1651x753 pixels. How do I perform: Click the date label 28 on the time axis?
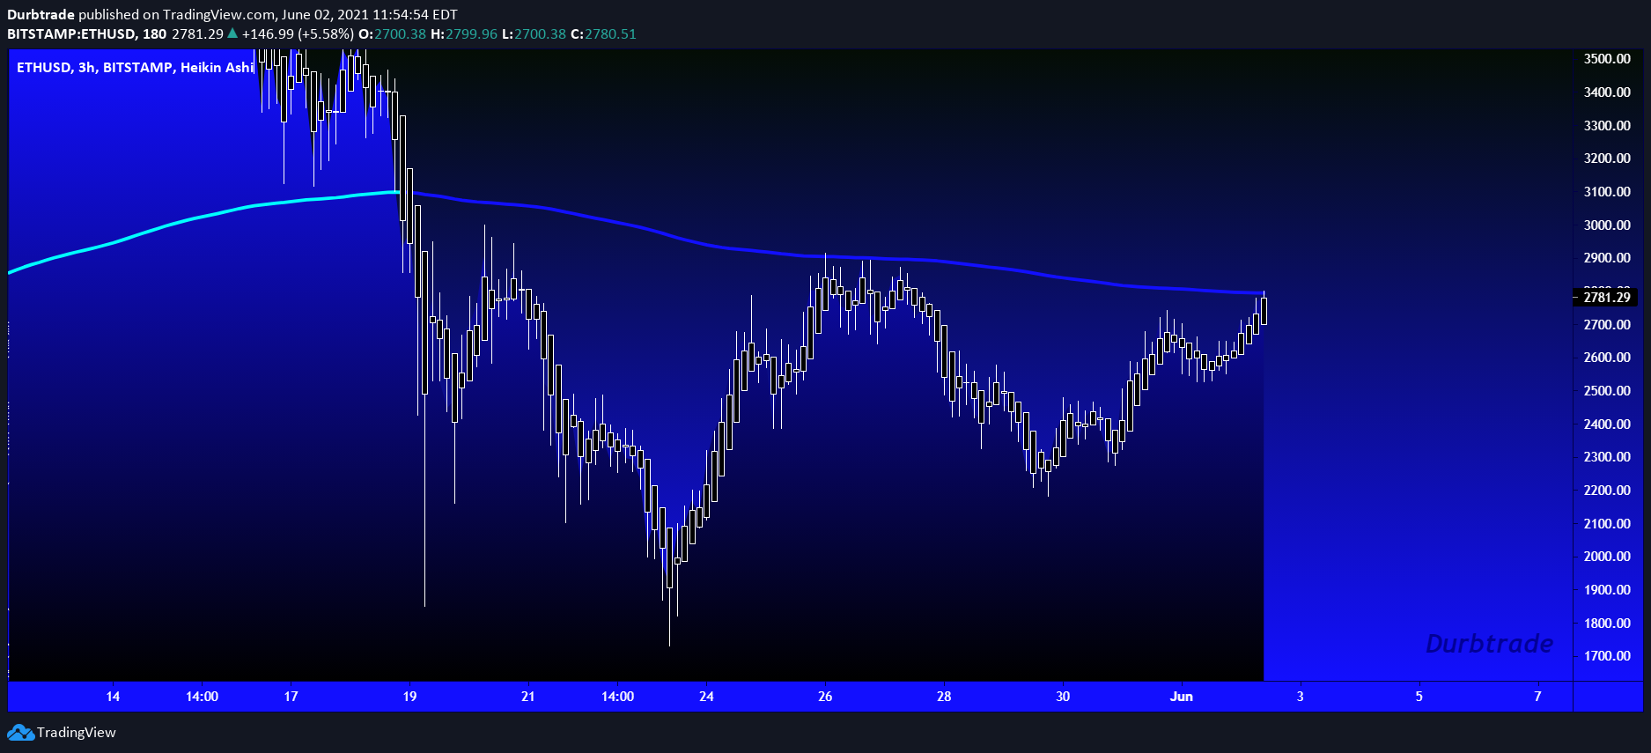coord(944,697)
